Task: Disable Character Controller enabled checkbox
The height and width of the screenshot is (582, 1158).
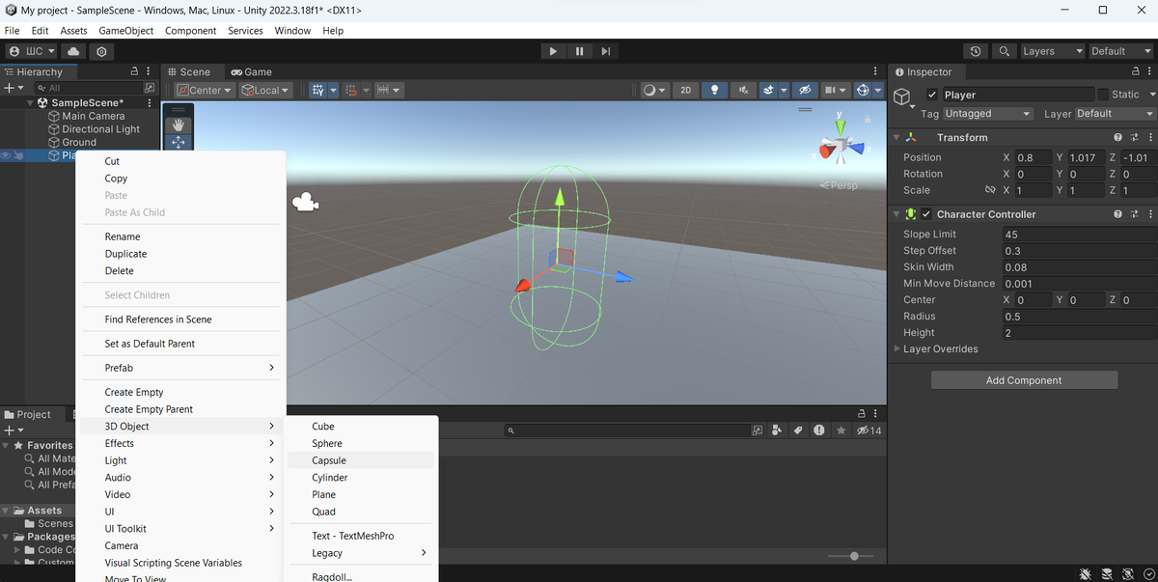Action: pyautogui.click(x=927, y=214)
